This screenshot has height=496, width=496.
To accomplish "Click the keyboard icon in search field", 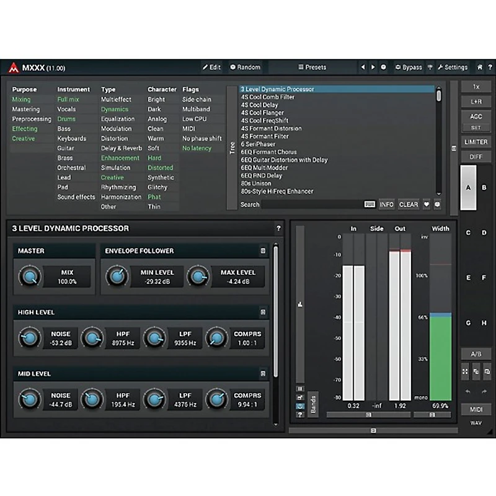I will coord(370,204).
